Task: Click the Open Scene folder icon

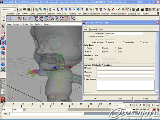Action: [25, 10]
